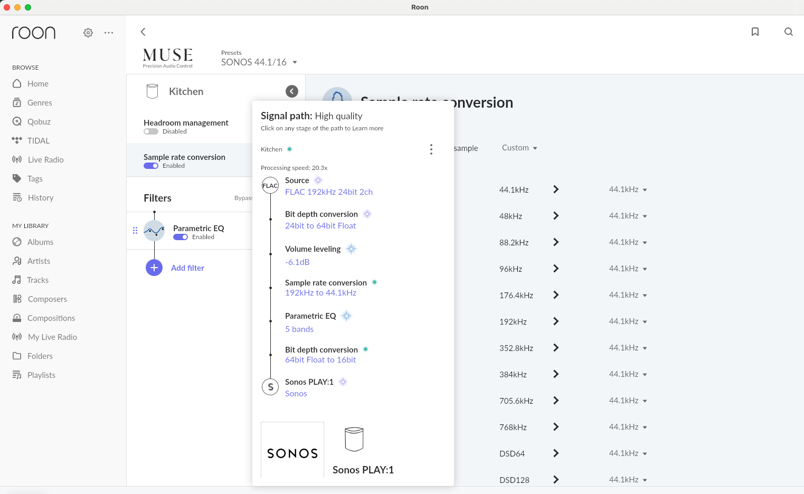
Task: Collapse Kitchen panel with round chevron button
Action: click(x=292, y=91)
